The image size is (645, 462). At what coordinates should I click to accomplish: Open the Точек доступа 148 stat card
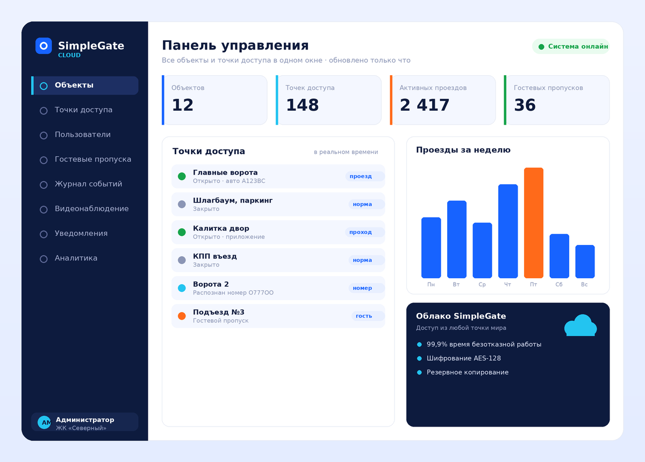(x=328, y=100)
